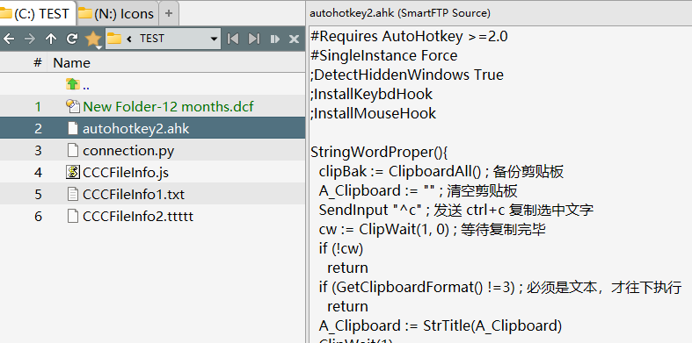Click the breadcrumb chevron before TEST
Image resolution: width=692 pixels, height=343 pixels.
(129, 39)
